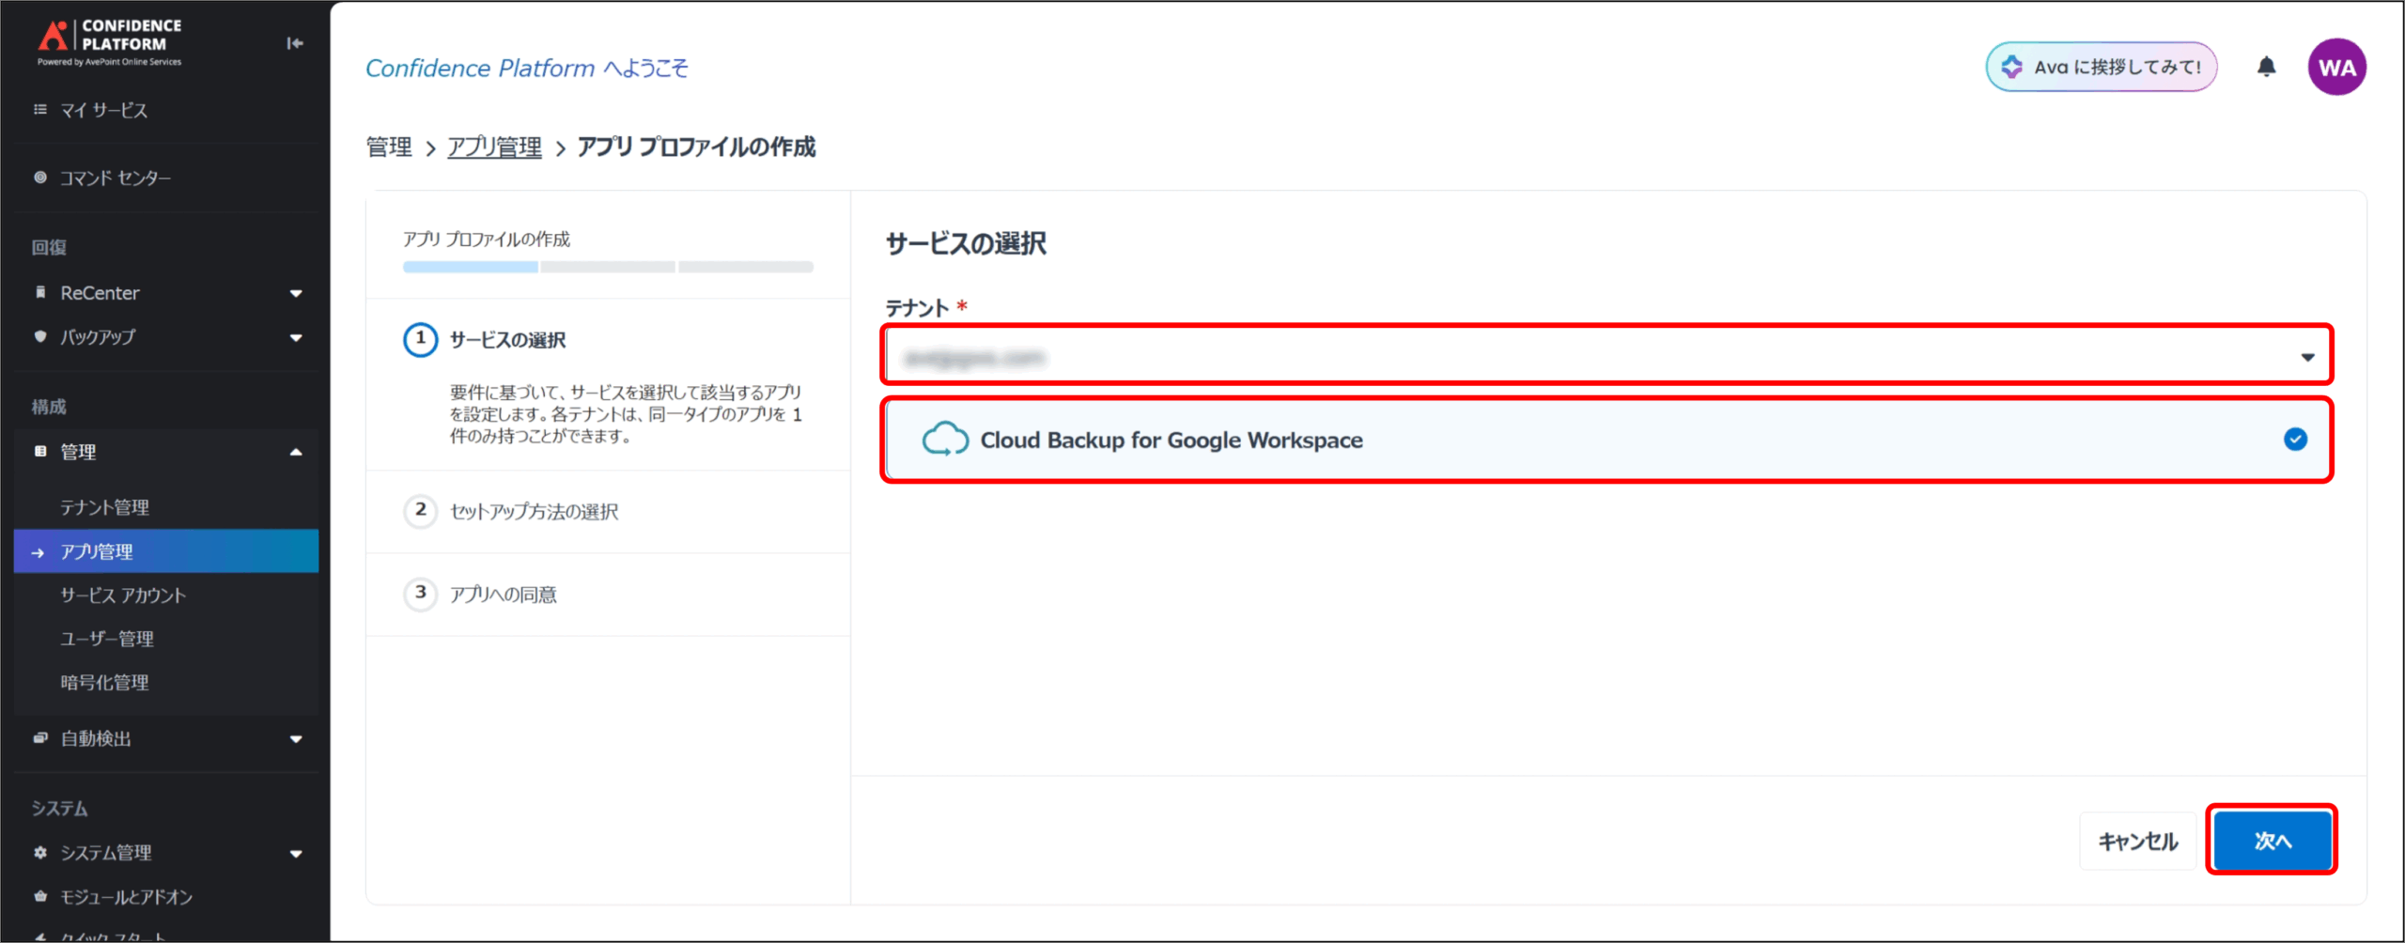Open the WA user avatar menu
Screen dimensions: 2405x943
[x=2335, y=67]
